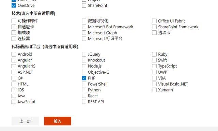Uncheck the OneDrive checkbox
218x131 pixels.
tap(14, 5)
